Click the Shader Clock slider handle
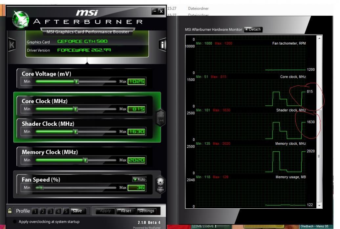Viewport: 340px width, 229px height. coord(75,132)
